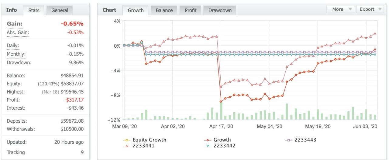Click the Daily label link
The width and height of the screenshot is (389, 160).
pyautogui.click(x=13, y=46)
